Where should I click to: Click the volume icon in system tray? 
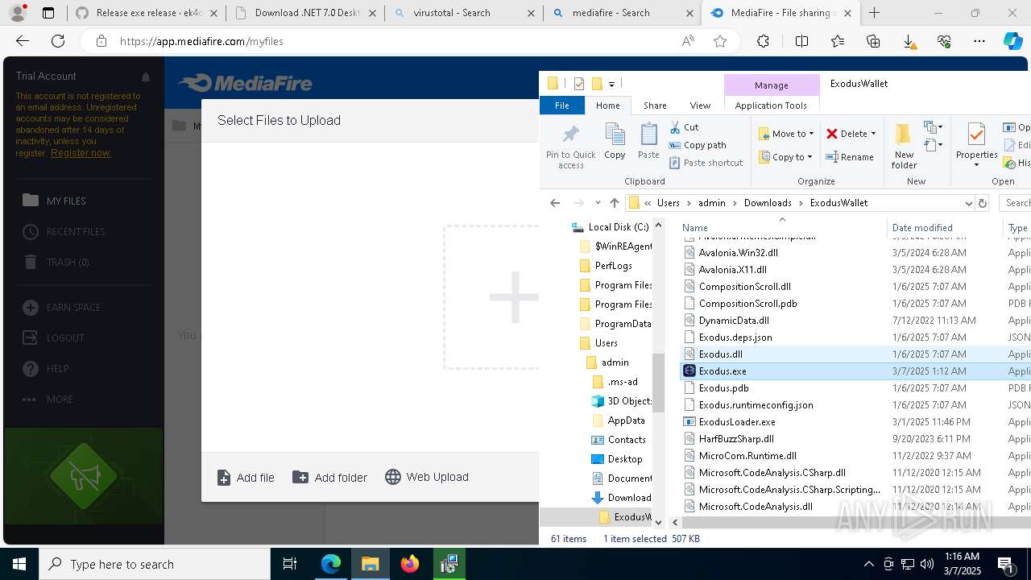click(x=927, y=564)
